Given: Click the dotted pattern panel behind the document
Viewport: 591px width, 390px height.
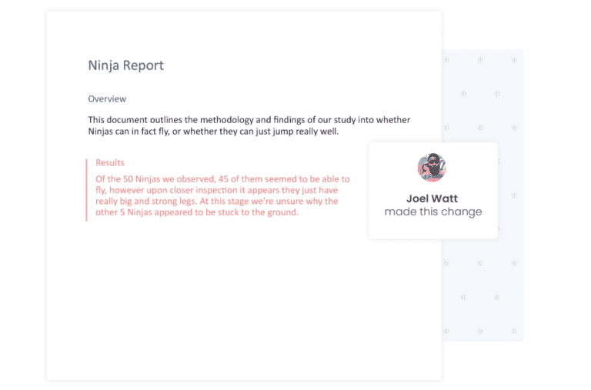Looking at the screenshot, I should pyautogui.click(x=508, y=292).
